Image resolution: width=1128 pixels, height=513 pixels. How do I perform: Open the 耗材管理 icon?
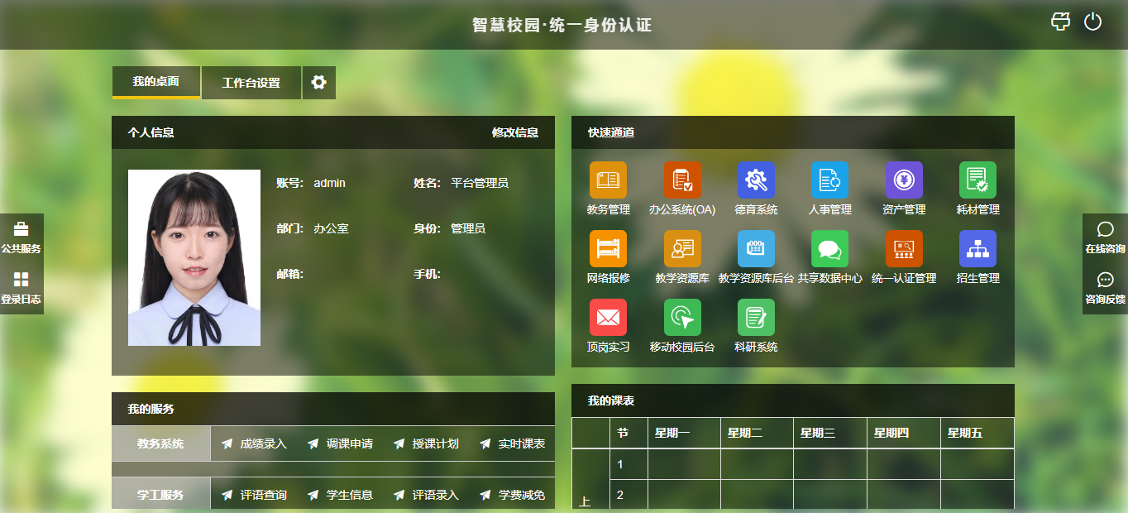pyautogui.click(x=976, y=180)
